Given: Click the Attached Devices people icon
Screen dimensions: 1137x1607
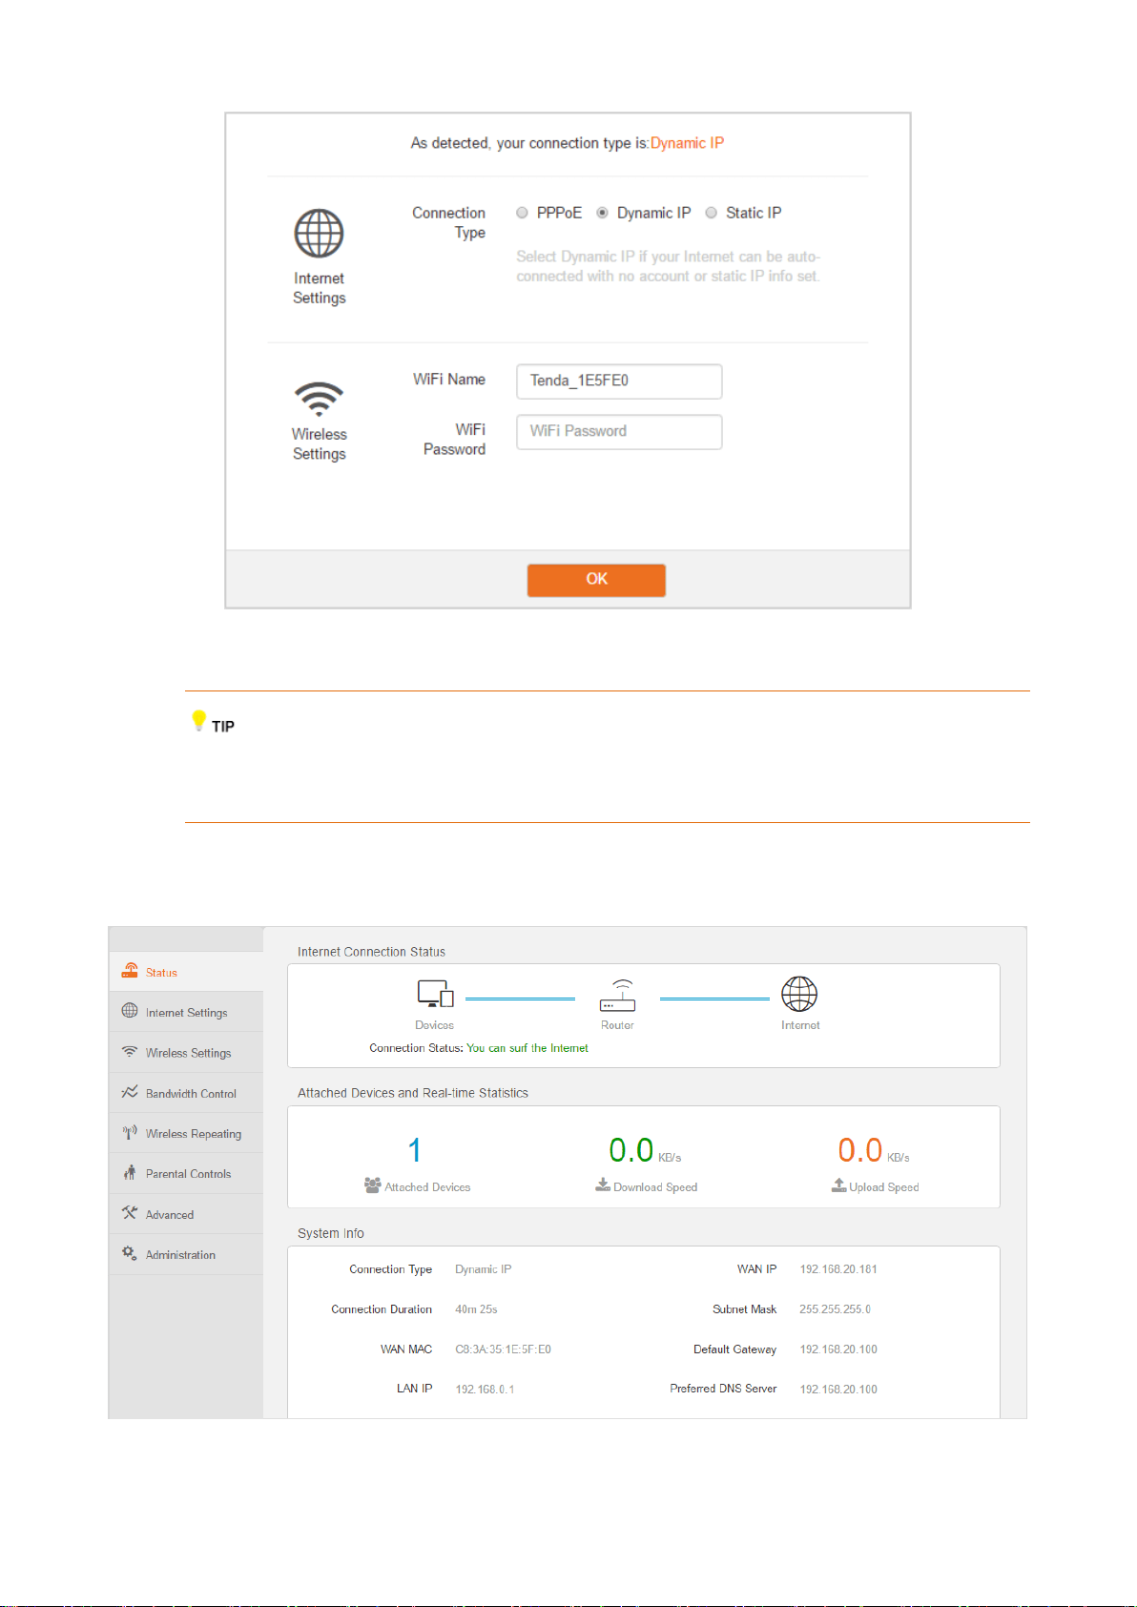Looking at the screenshot, I should tap(372, 1185).
